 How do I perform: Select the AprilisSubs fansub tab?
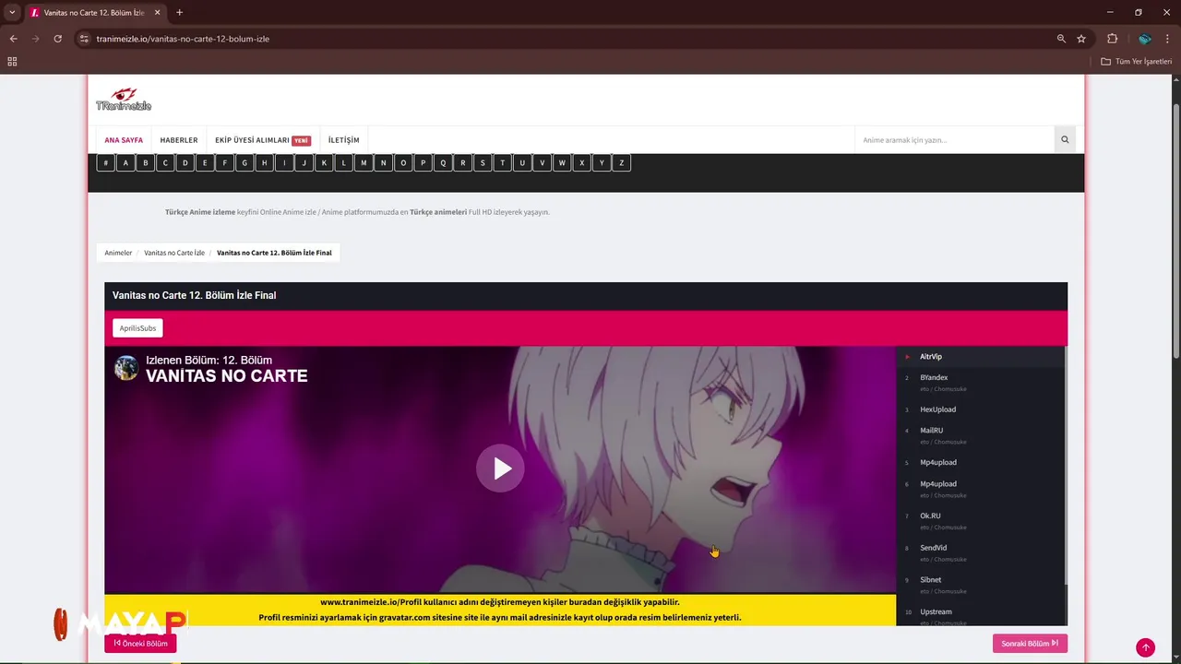pos(137,328)
